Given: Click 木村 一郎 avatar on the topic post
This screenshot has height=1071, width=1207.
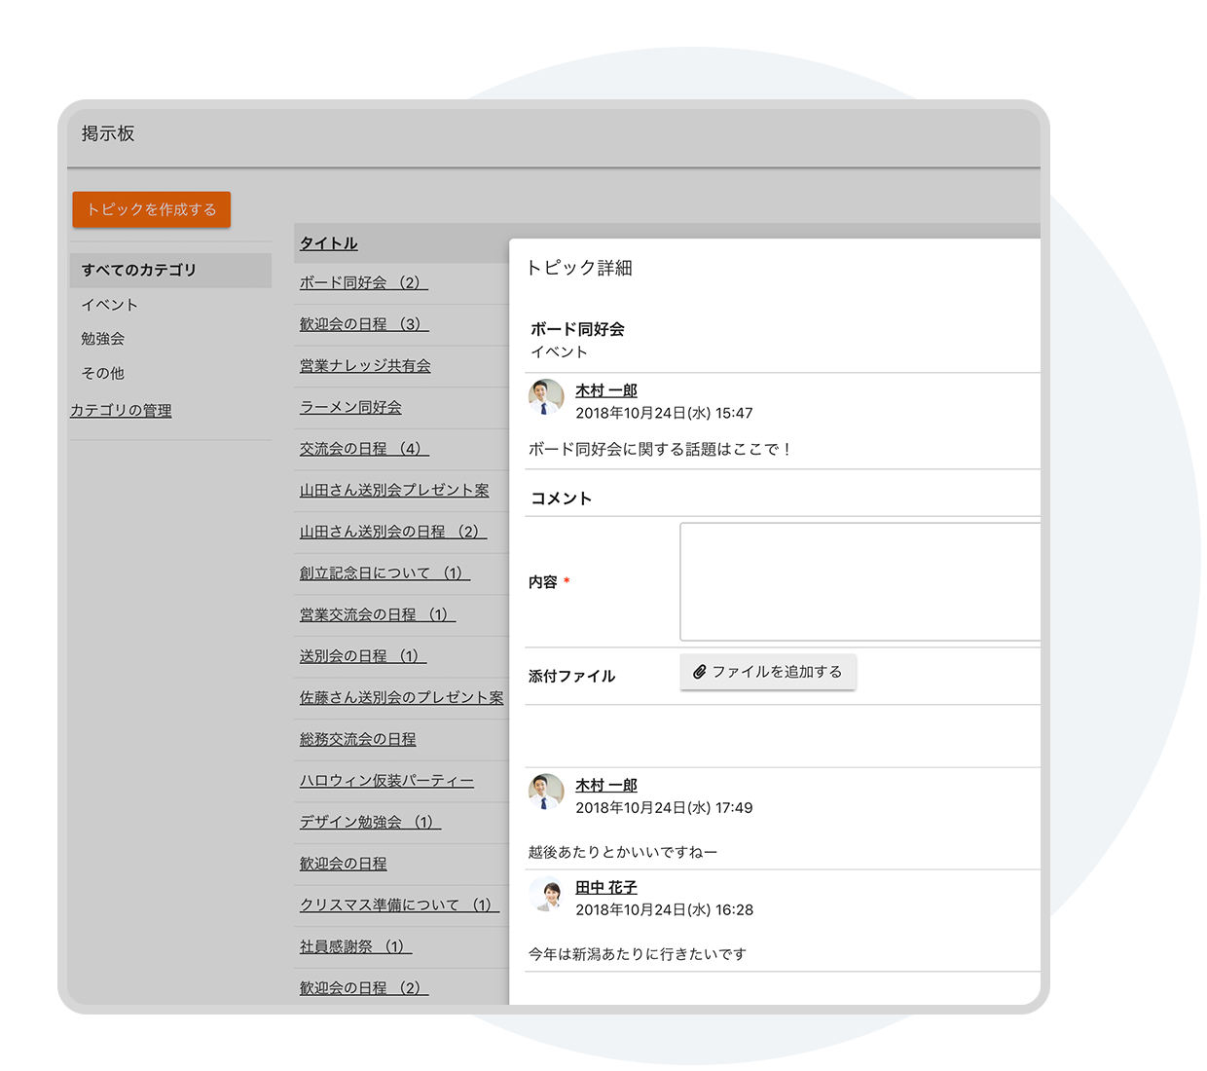Looking at the screenshot, I should click(546, 397).
